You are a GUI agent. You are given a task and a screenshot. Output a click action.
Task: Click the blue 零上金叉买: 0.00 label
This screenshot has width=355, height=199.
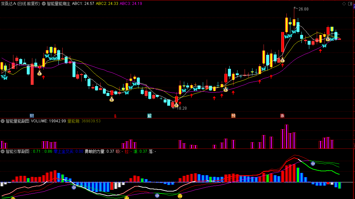point(68,151)
